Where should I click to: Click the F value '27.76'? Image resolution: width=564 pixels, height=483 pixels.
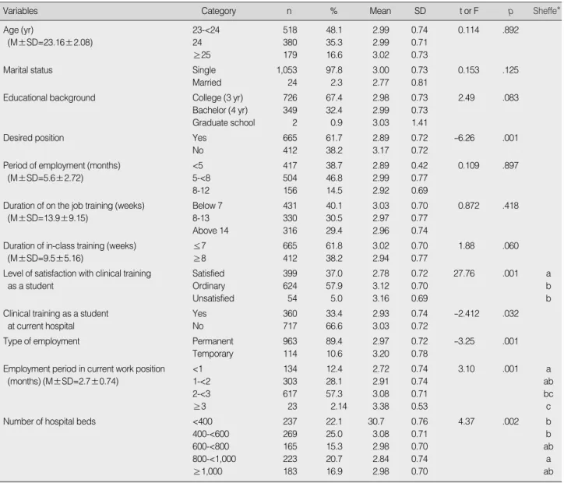[x=464, y=273]
